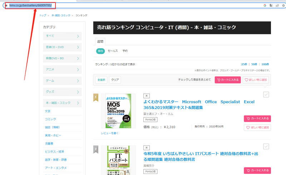Expand the ゲーム category arrow
Screen dimensions: 286x175
(78, 81)
